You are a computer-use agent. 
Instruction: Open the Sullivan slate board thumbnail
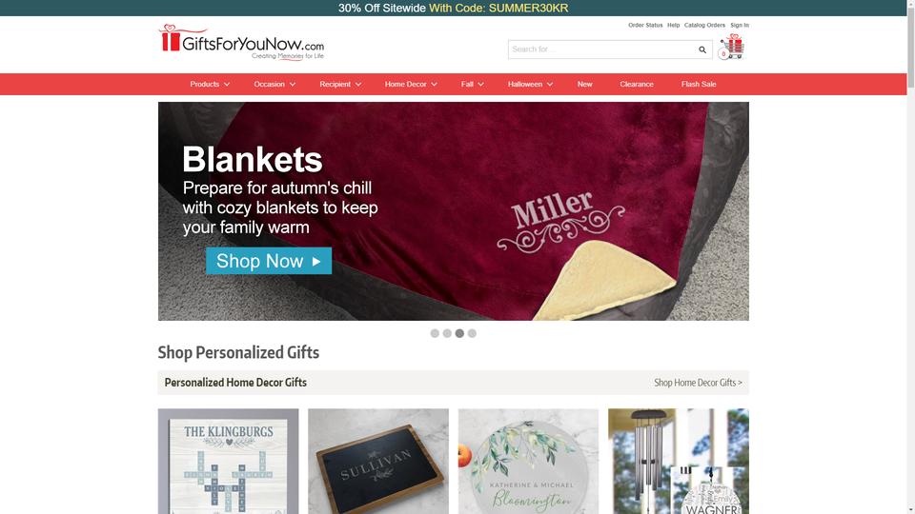coord(378,461)
